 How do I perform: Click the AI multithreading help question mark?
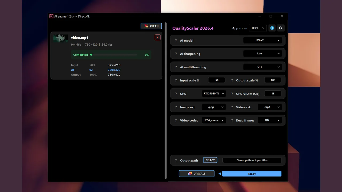176,67
